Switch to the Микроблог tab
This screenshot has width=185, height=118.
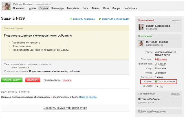pos(73,8)
